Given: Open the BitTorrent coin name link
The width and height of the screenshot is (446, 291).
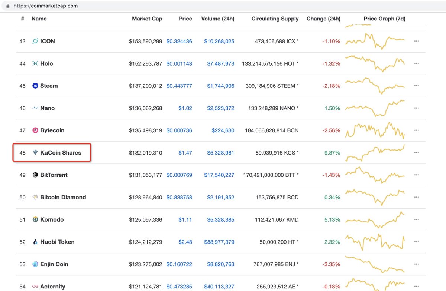Looking at the screenshot, I should 54,175.
